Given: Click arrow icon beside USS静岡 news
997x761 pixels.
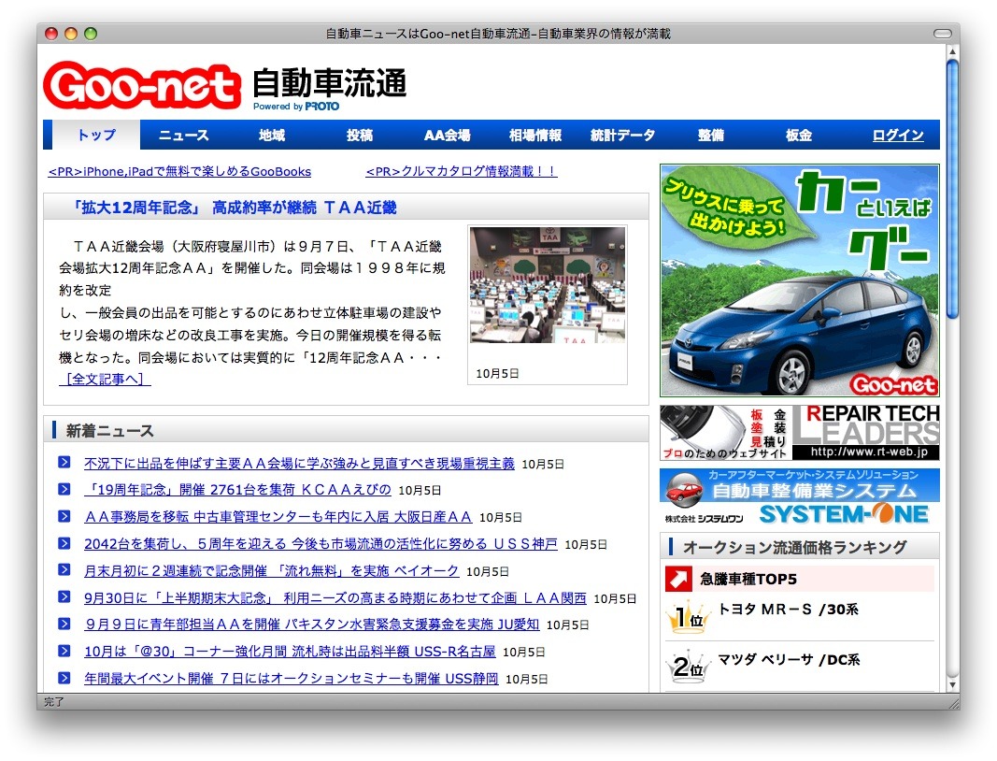Looking at the screenshot, I should [x=64, y=678].
